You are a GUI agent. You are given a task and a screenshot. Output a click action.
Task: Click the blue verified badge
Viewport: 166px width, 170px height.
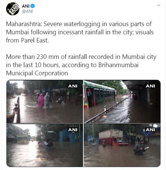(33, 6)
